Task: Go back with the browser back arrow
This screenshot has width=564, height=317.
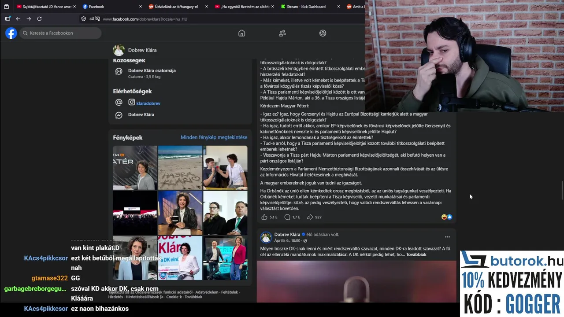Action: click(x=18, y=19)
